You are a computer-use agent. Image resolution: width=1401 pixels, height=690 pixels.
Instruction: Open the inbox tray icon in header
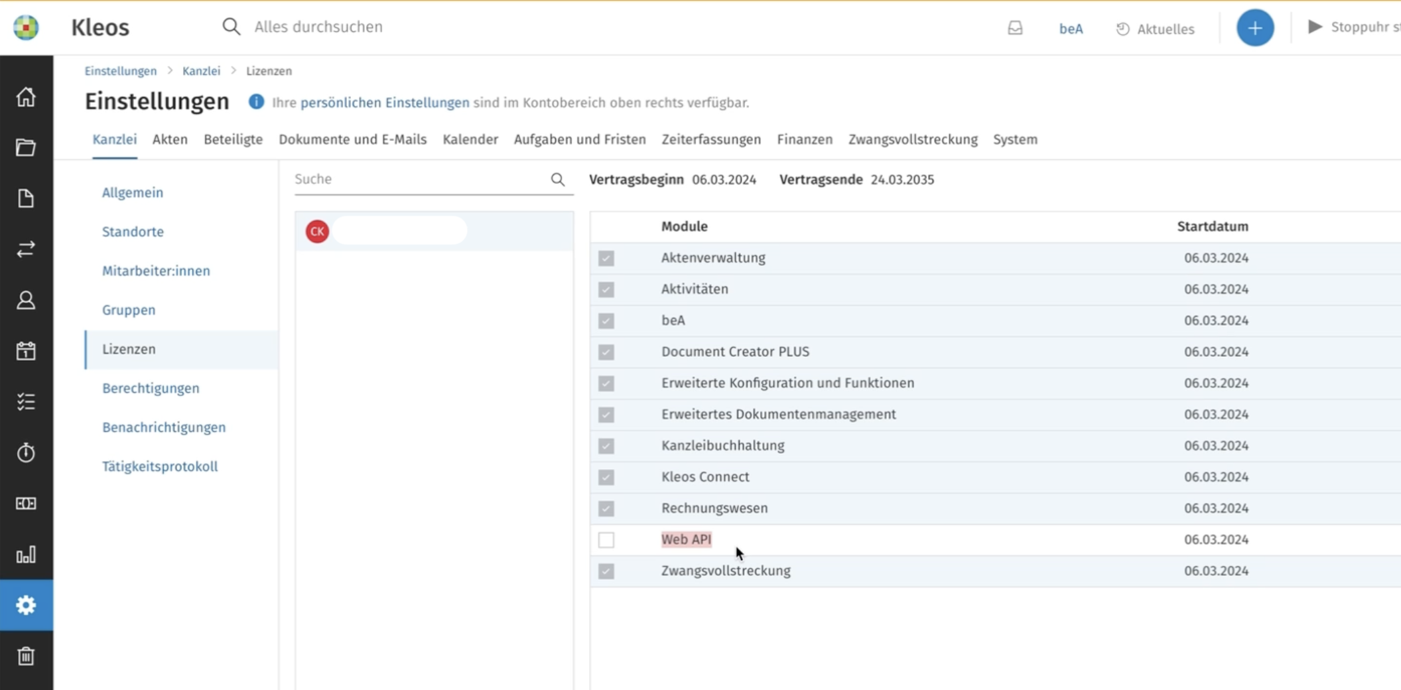click(1015, 28)
